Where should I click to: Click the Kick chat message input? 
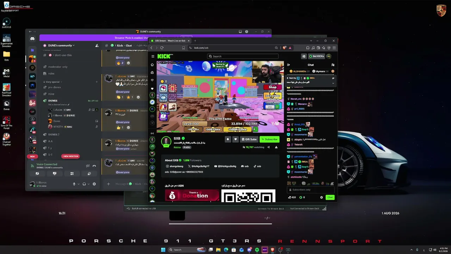(x=310, y=190)
